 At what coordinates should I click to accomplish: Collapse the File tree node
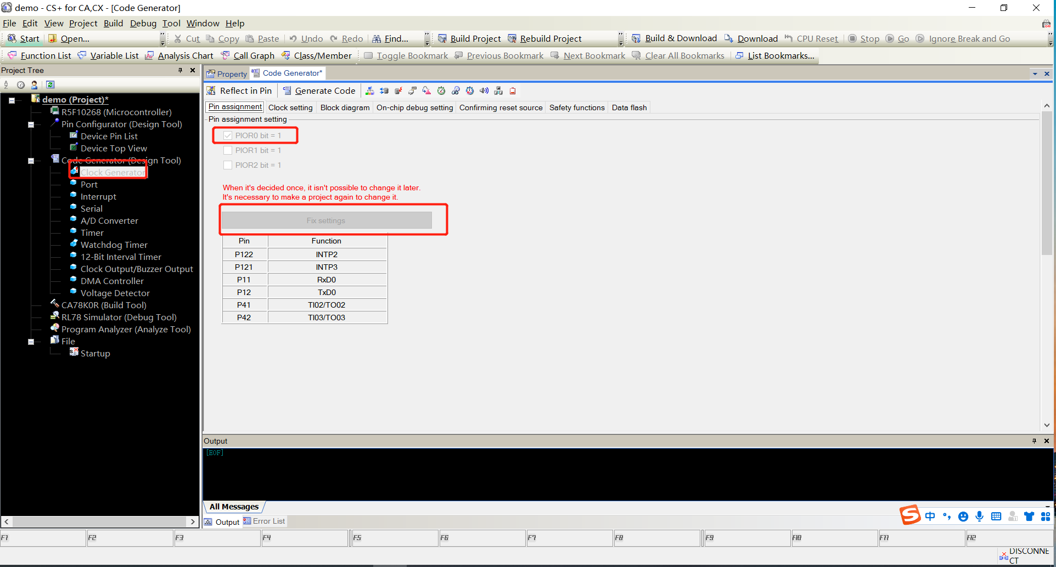click(x=31, y=342)
